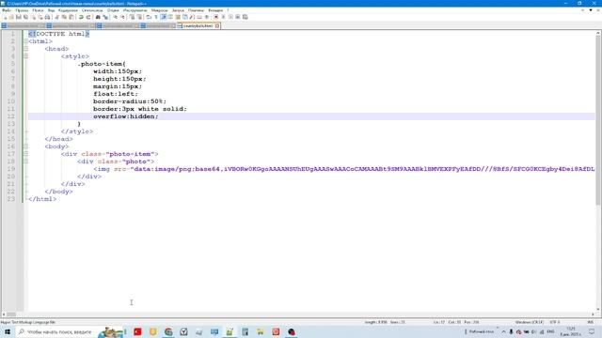Click the Paste toolbar icon

pos(71,17)
